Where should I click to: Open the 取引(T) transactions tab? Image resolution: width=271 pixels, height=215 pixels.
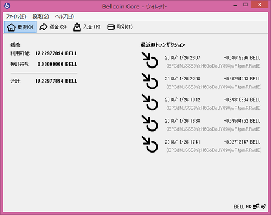click(120, 27)
